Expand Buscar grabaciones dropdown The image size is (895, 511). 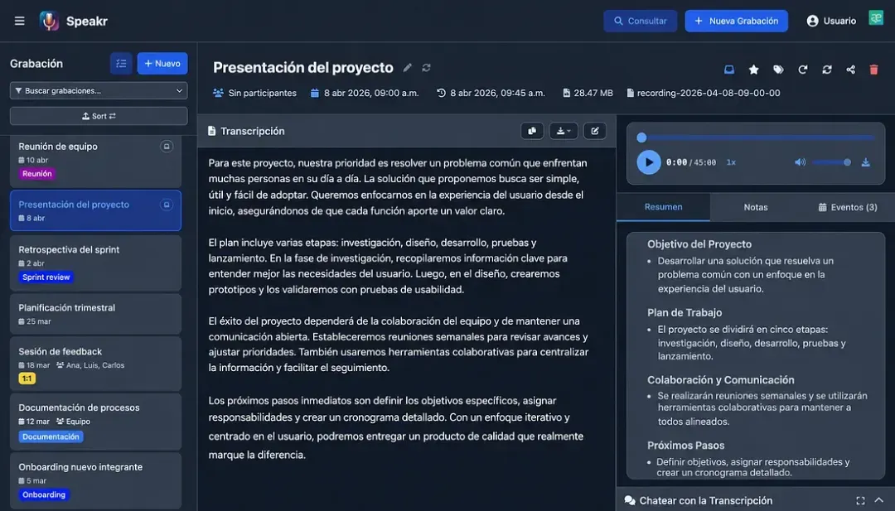coord(99,90)
